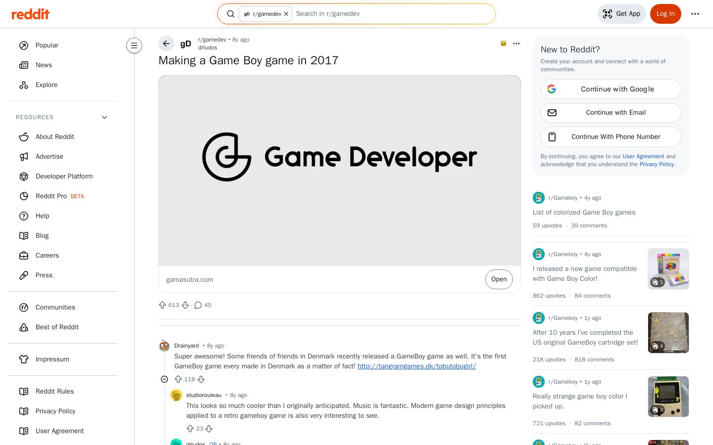Open the Advertise page
The image size is (713, 445).
tap(62, 157)
